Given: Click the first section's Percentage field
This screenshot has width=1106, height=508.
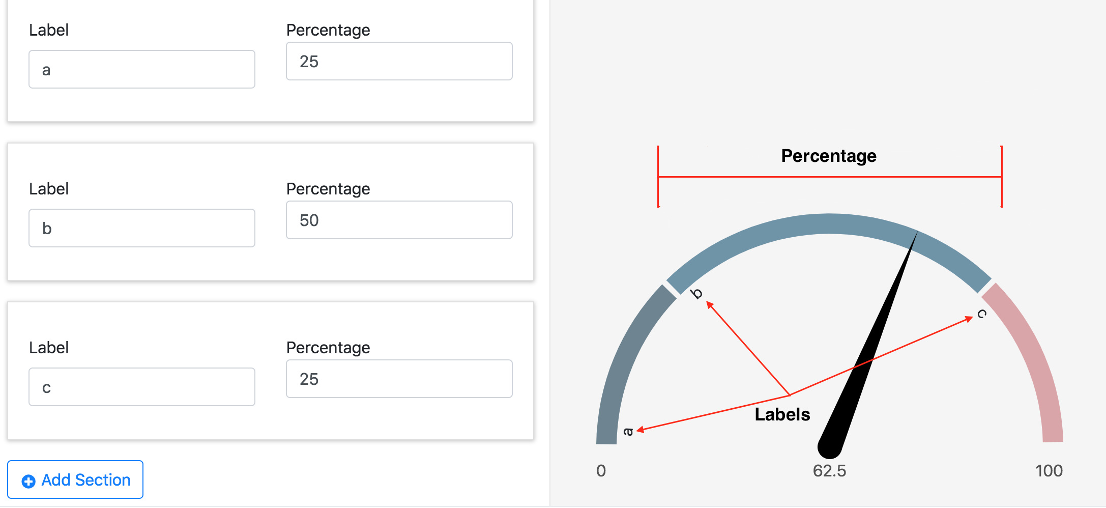Looking at the screenshot, I should point(399,62).
